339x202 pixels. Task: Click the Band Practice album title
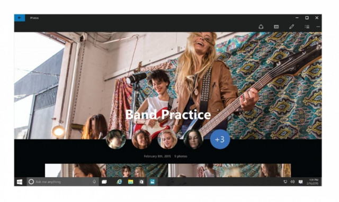(x=168, y=114)
